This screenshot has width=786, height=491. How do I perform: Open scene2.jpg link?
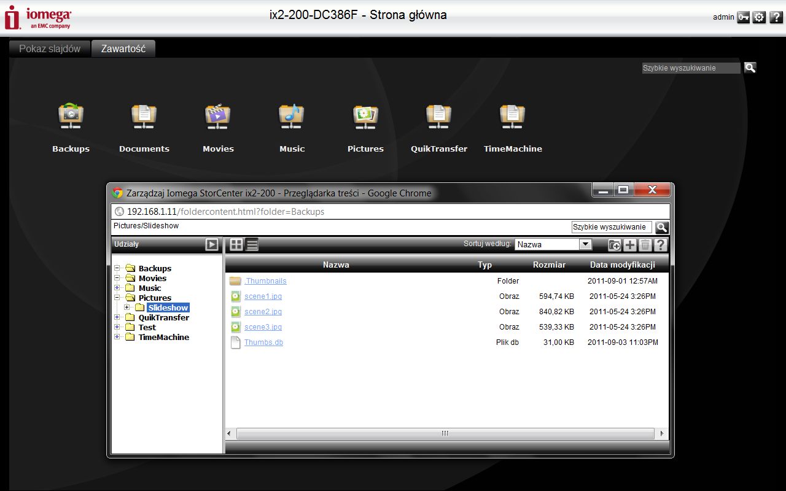coord(263,312)
